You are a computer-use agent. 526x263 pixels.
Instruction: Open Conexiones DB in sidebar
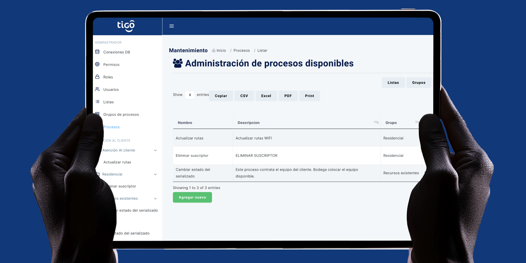click(117, 52)
